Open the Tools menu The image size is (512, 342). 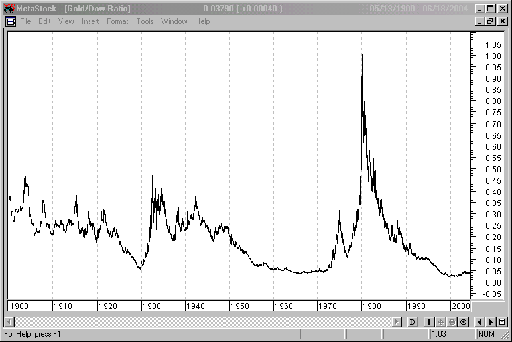click(x=145, y=21)
